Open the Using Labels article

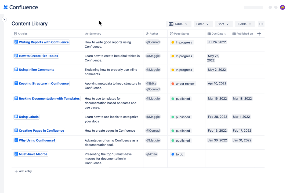29,117
